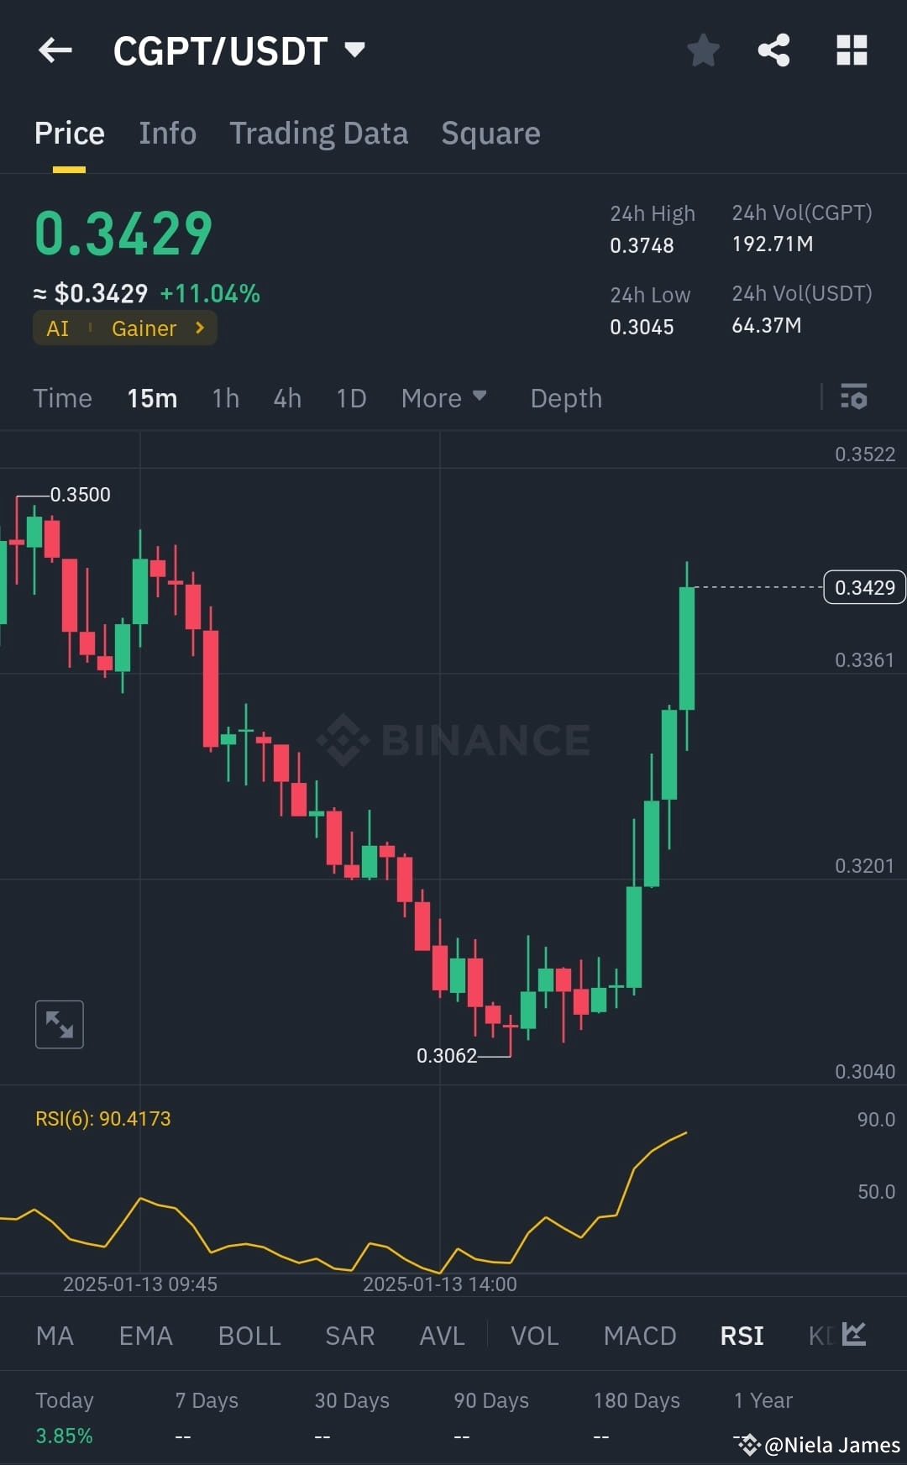Toggle the SAR indicator
The height and width of the screenshot is (1465, 907).
[x=350, y=1336]
